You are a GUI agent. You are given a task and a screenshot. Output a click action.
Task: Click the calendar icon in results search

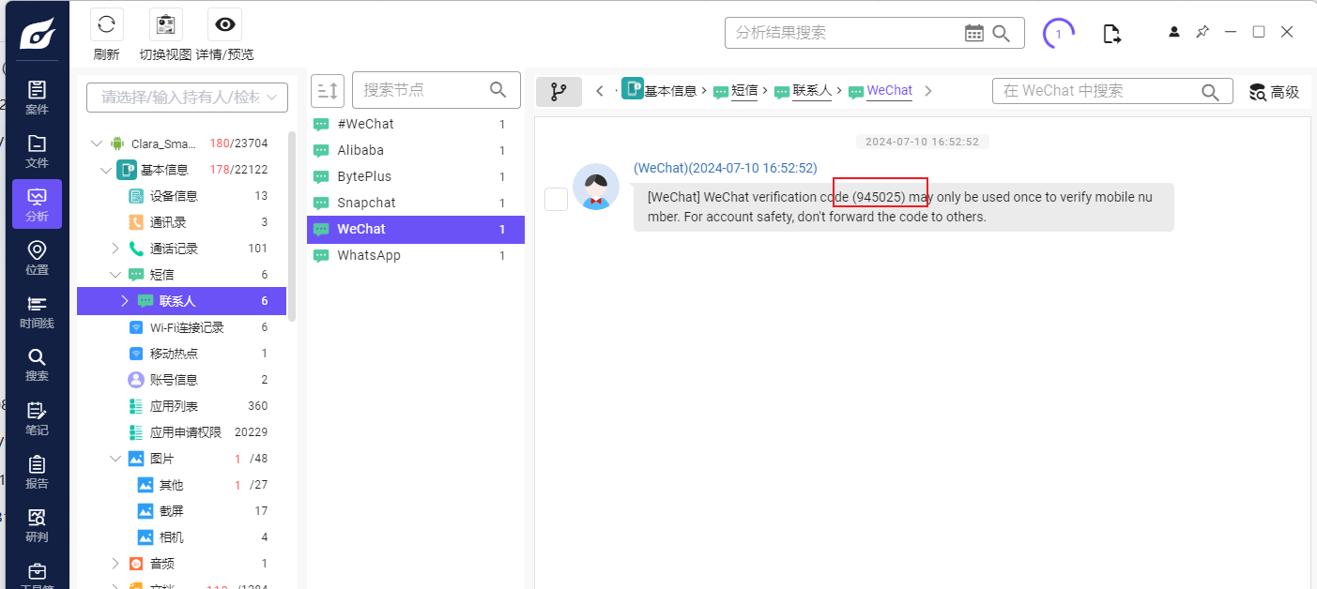pos(974,33)
